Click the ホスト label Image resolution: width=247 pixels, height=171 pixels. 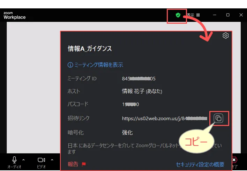[74, 91]
